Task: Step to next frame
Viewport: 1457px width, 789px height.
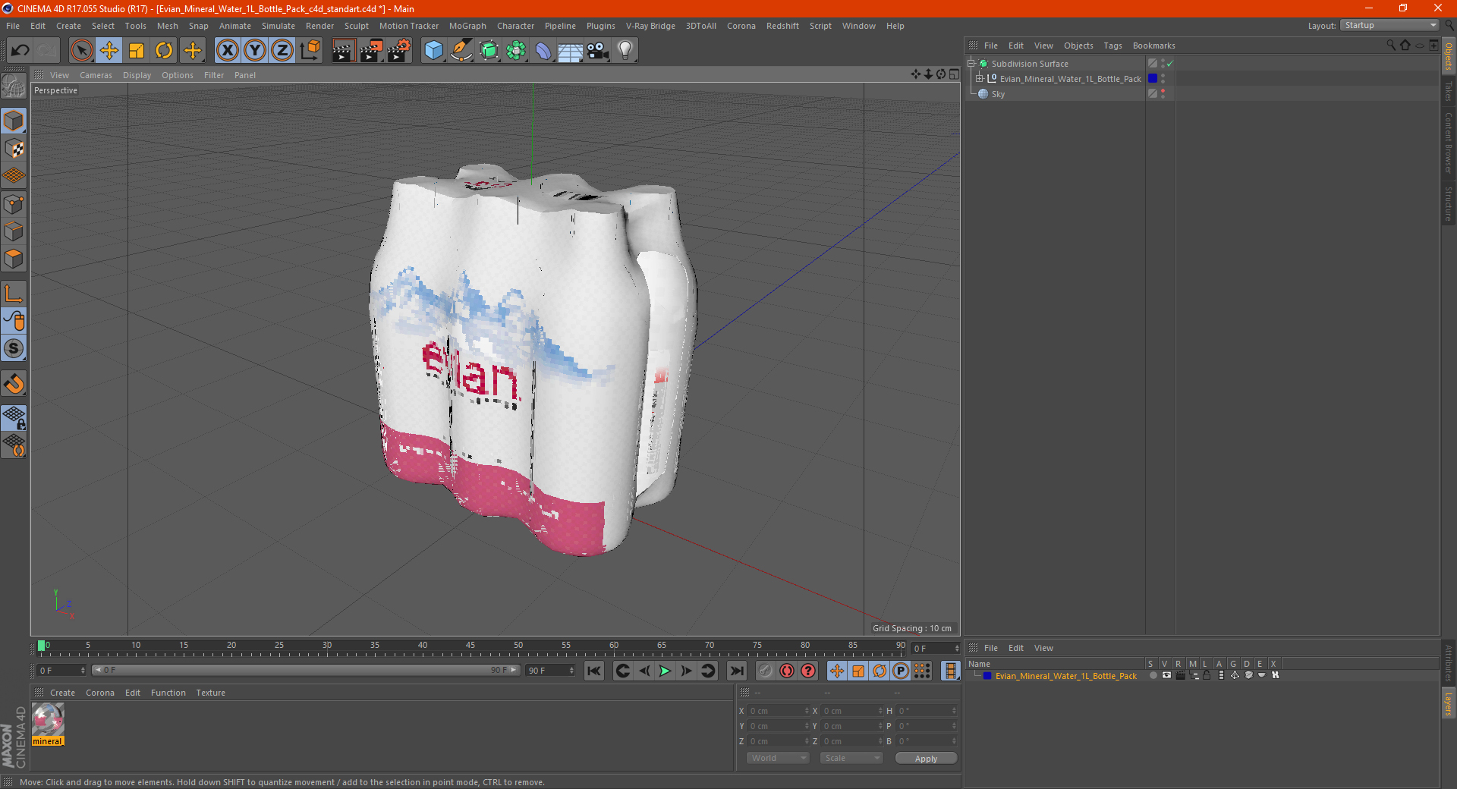Action: pyautogui.click(x=686, y=671)
